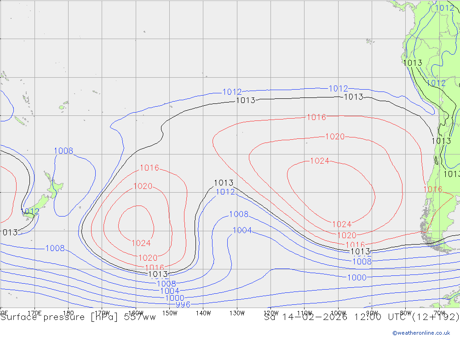Open the weatheronline.co.uk copyright link
Screen dimensions: 460x337
point(421,332)
